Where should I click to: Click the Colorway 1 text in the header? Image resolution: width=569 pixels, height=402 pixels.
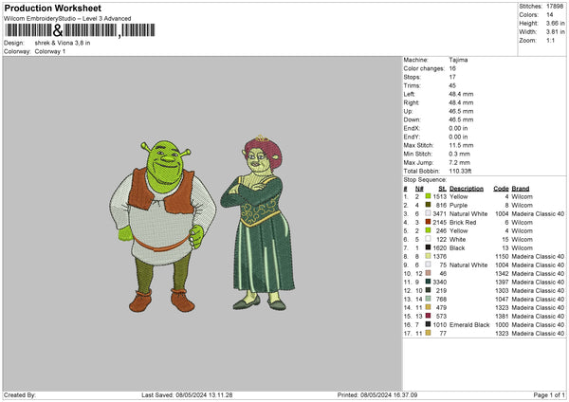[x=51, y=50]
